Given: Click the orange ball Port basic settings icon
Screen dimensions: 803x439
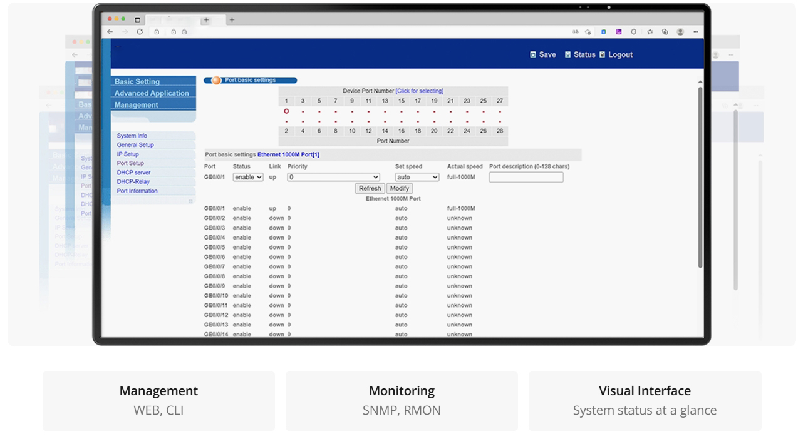Looking at the screenshot, I should pos(216,80).
